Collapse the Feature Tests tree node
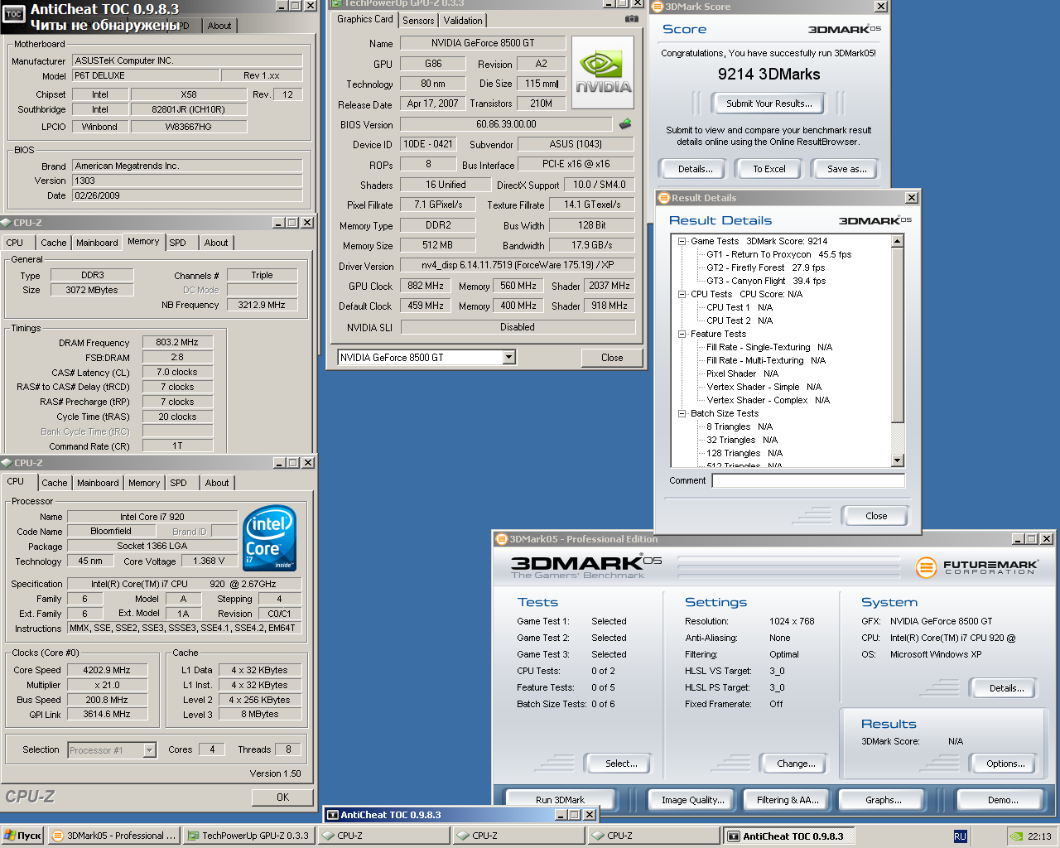Viewport: 1060px width, 848px height. (x=682, y=334)
